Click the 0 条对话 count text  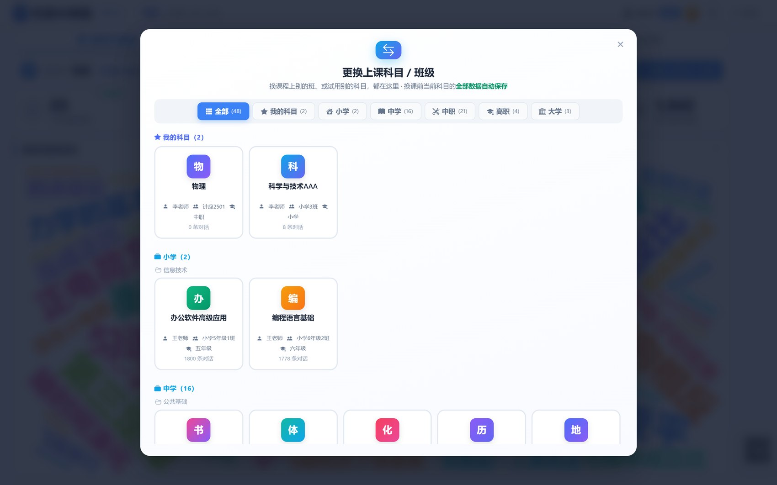pyautogui.click(x=198, y=227)
